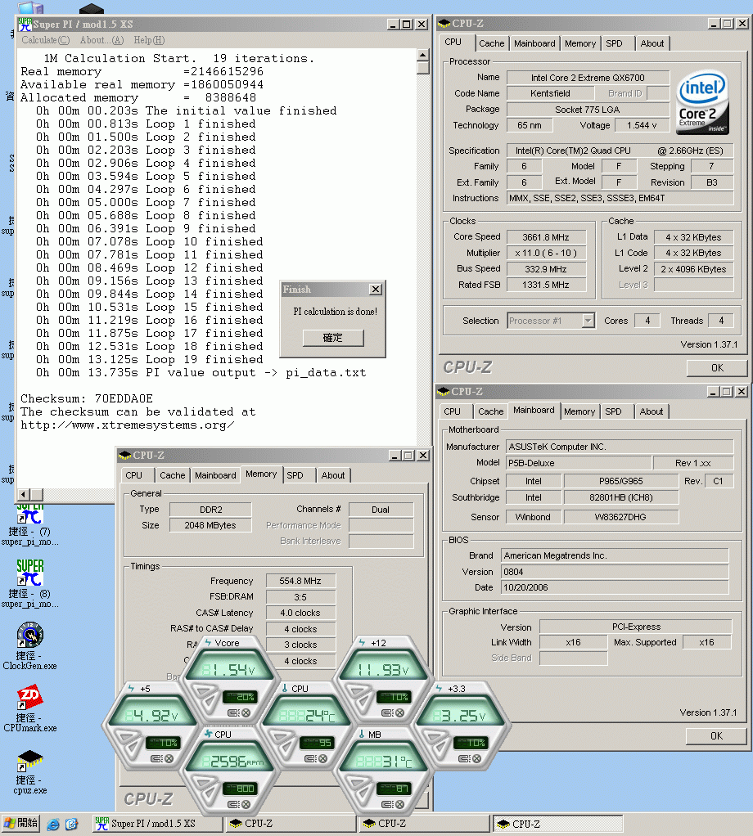Open the super_pi shortcut labeled (8)

(29, 583)
